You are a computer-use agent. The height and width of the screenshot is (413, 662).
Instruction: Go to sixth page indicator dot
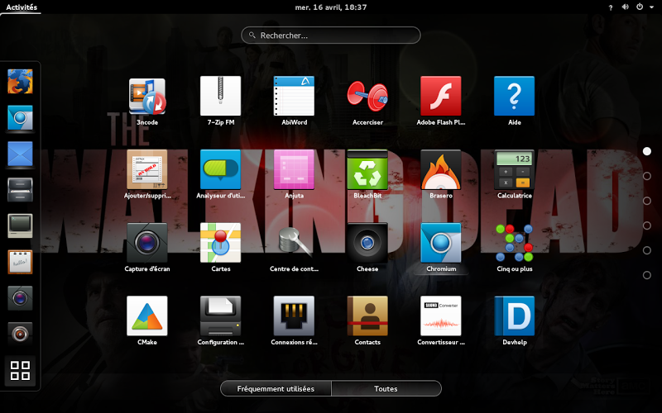coord(647,275)
